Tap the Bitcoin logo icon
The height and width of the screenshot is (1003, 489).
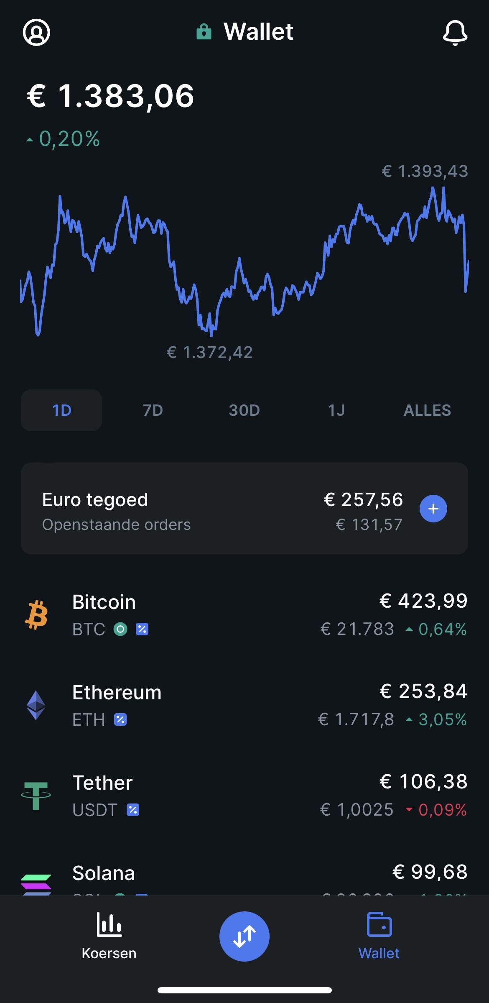[36, 615]
